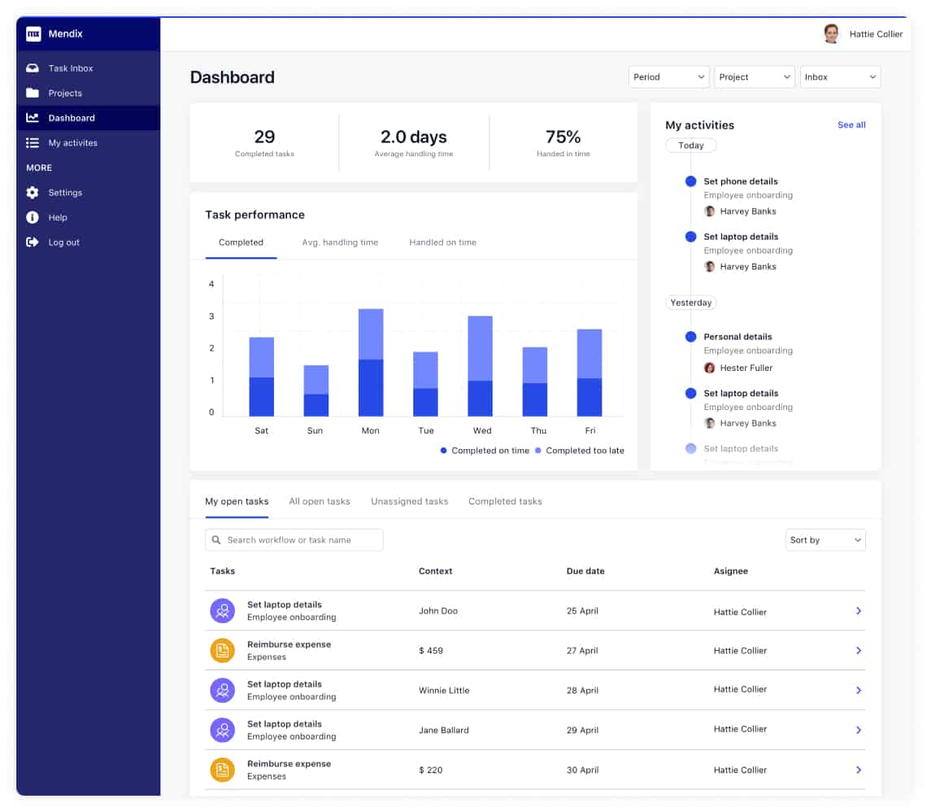This screenshot has height=812, width=927.
Task: Click Hattie Collier's profile avatar
Action: [831, 34]
